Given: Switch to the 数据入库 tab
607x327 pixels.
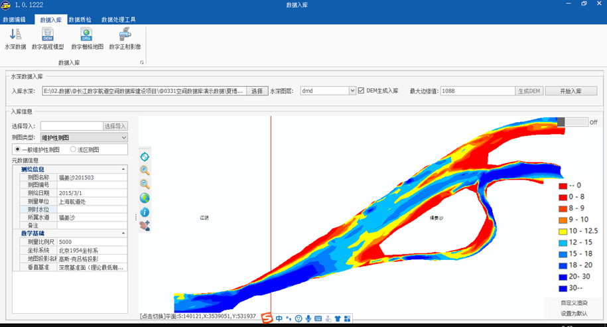Looking at the screenshot, I should click(50, 20).
